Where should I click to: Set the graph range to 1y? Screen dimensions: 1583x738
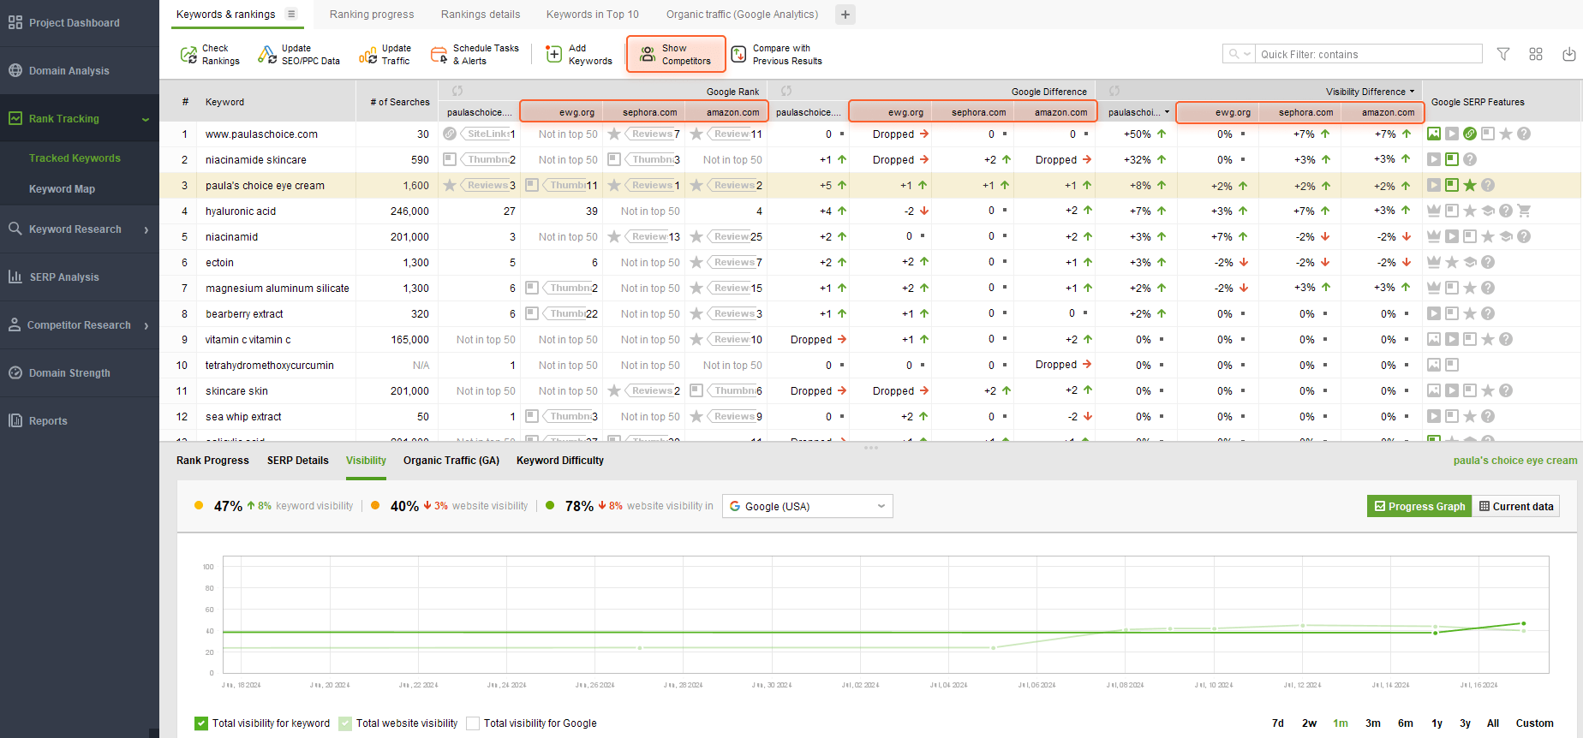pyautogui.click(x=1437, y=723)
